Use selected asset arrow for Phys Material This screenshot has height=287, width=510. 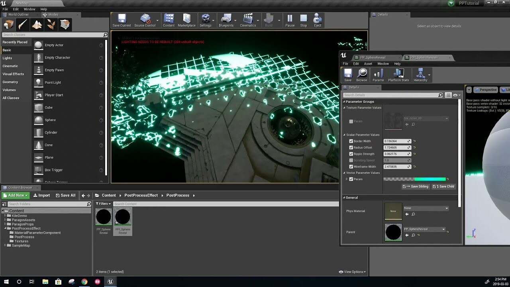point(407,214)
